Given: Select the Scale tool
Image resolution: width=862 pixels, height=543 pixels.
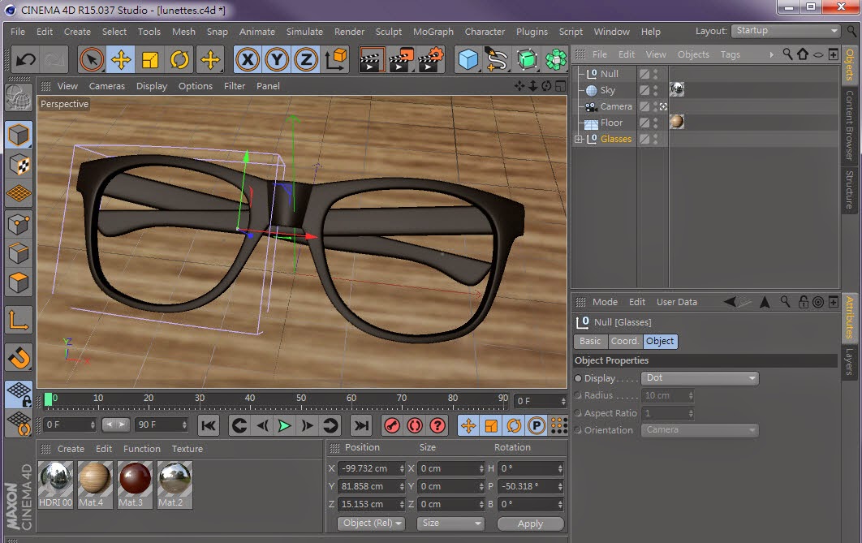Looking at the screenshot, I should (149, 59).
